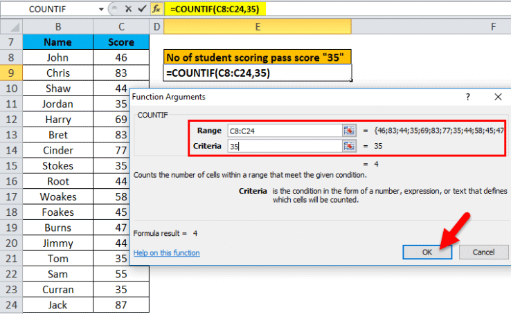Select Harry's score cell 69

click(x=111, y=120)
